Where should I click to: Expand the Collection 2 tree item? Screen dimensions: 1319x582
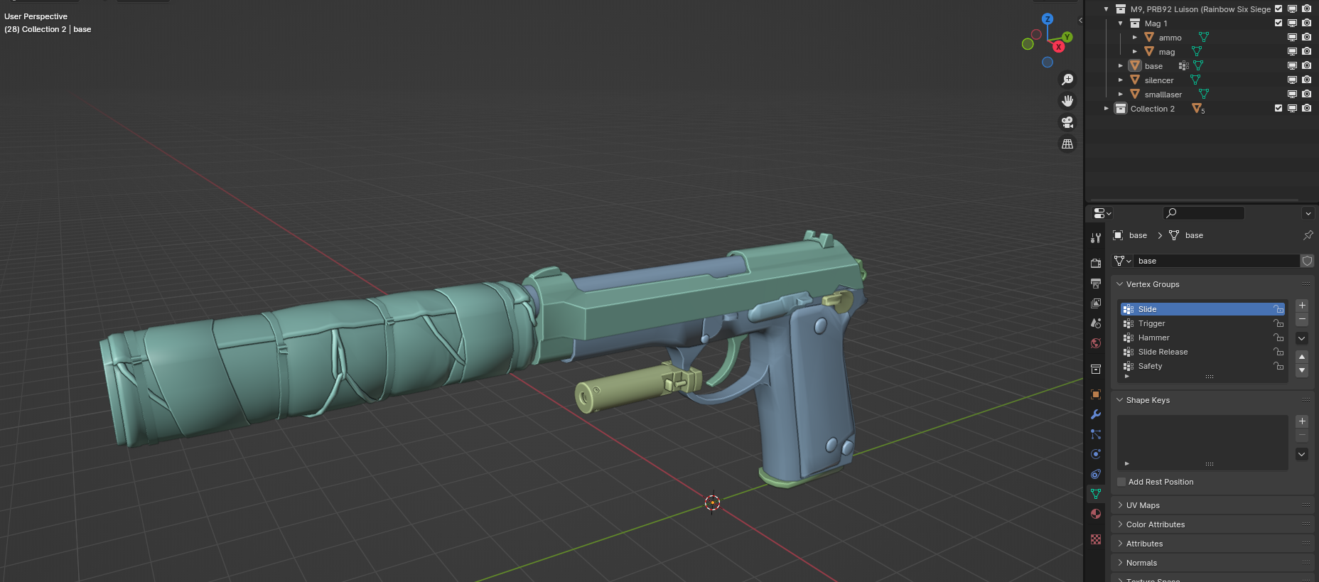[1107, 108]
